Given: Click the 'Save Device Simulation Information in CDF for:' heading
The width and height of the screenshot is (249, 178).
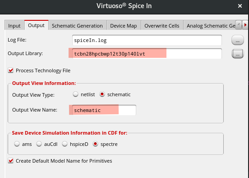Looking at the screenshot, I should pyautogui.click(x=69, y=133).
